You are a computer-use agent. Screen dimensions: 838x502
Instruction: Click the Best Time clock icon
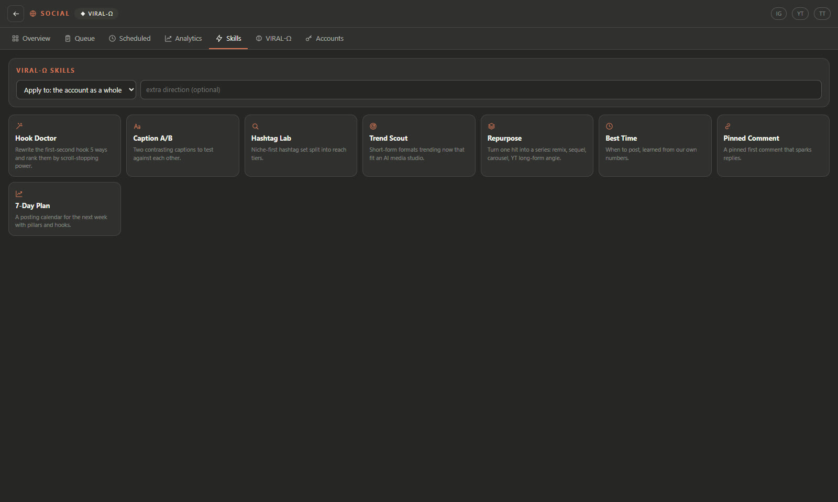609,126
